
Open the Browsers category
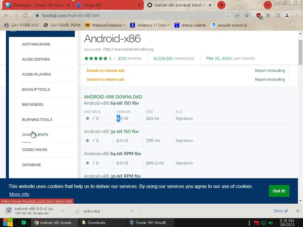point(33,104)
